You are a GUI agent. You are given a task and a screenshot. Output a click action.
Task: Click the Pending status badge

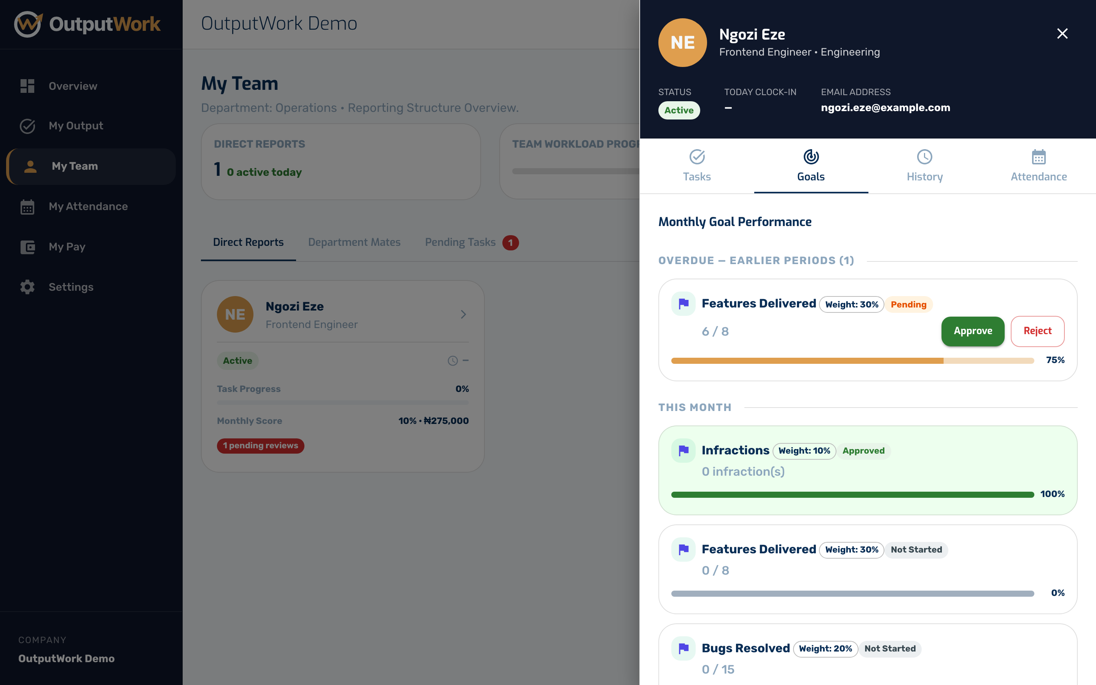click(x=908, y=304)
